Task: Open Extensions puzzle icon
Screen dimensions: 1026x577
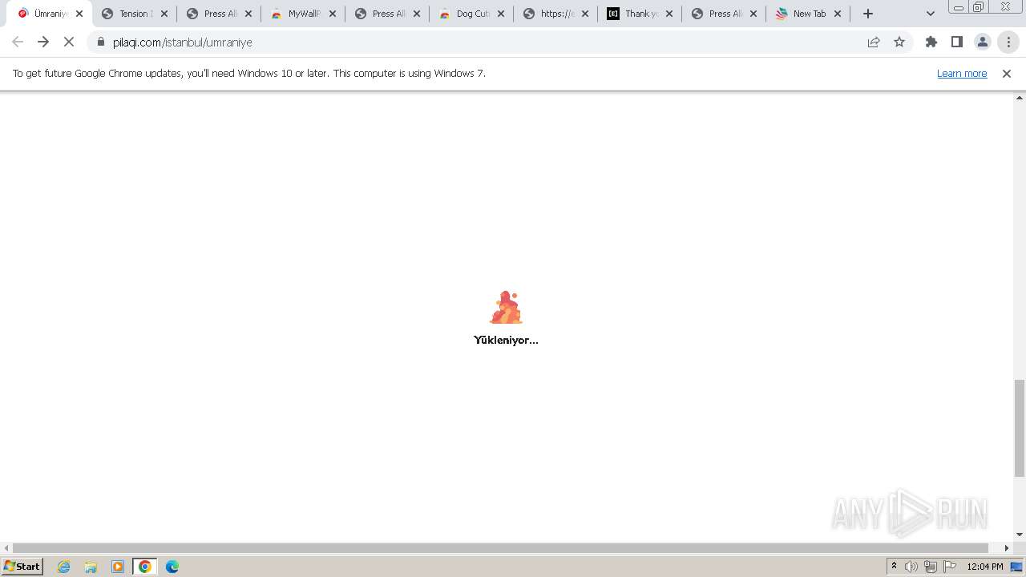Action: tap(931, 42)
